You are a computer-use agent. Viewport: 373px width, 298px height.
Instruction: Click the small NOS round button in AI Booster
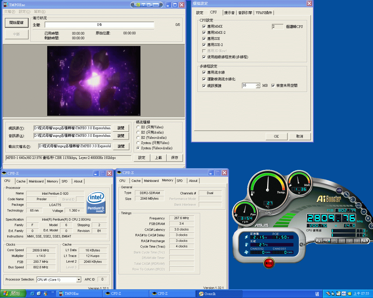click(339, 190)
